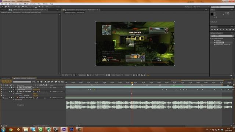Click the Auto-keyframe stopwatch icon in timeline
This screenshot has width=235, height=132.
[x=59, y=82]
